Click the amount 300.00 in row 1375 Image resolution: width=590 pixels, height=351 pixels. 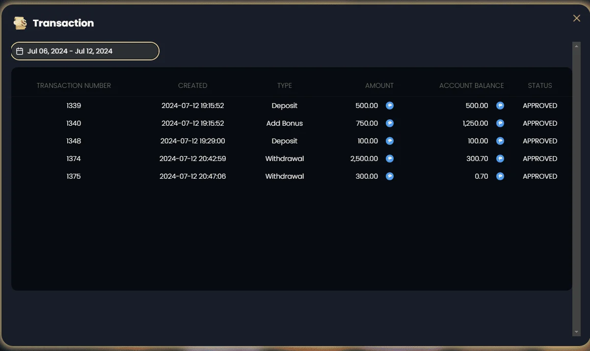click(x=367, y=176)
